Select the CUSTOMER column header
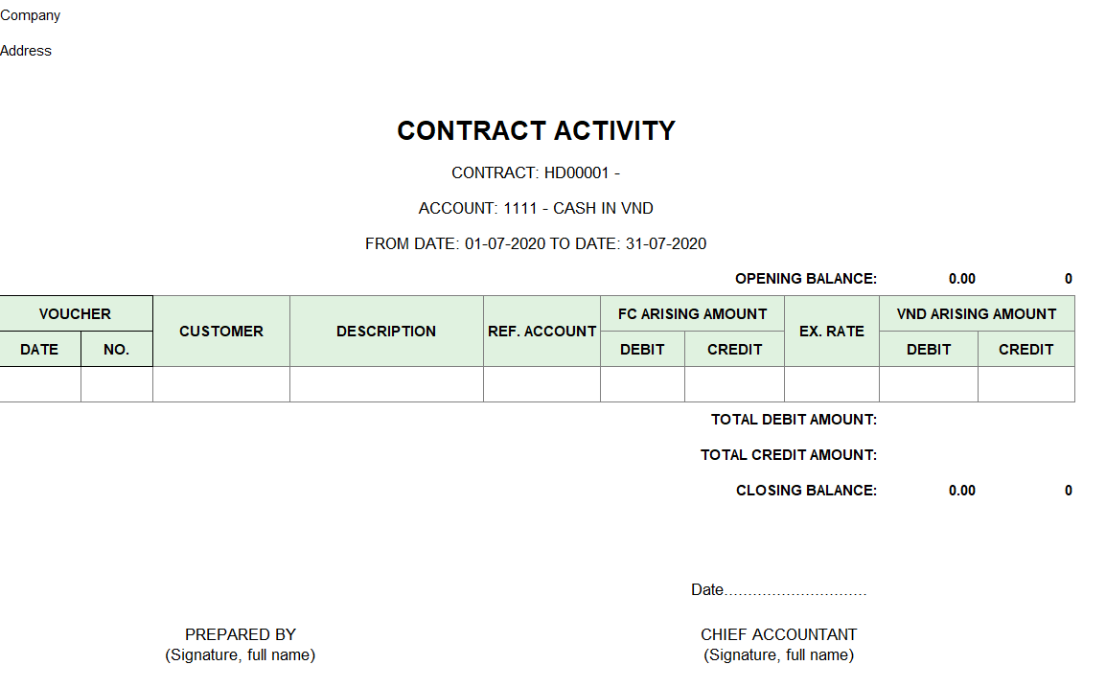The image size is (1106, 688). click(221, 332)
